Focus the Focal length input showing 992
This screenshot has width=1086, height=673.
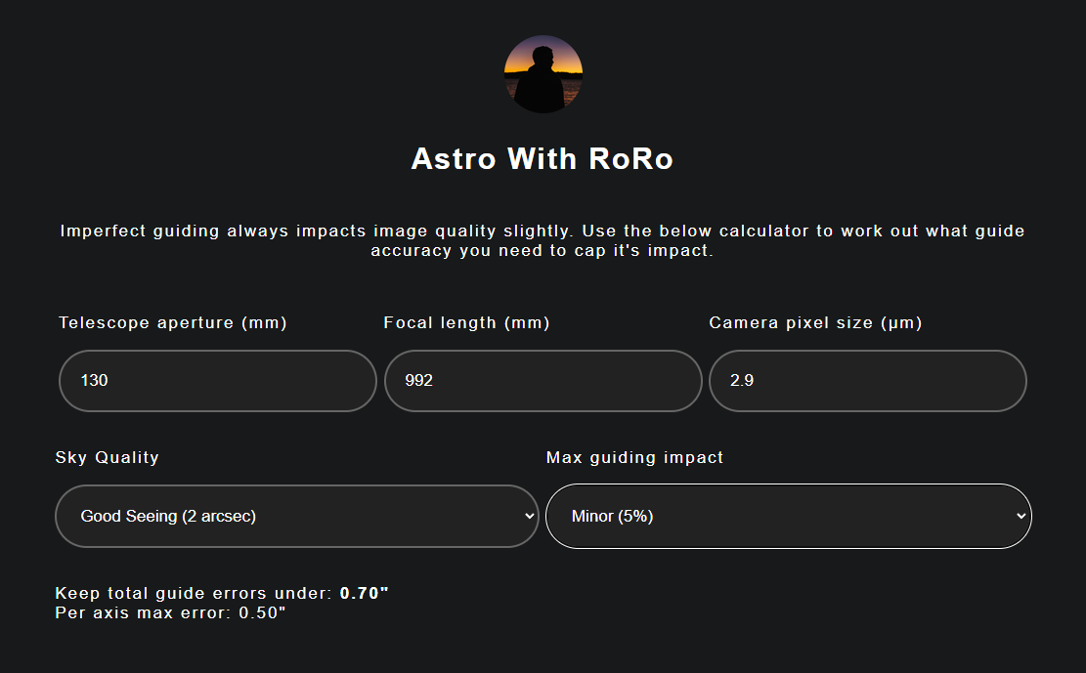point(543,381)
